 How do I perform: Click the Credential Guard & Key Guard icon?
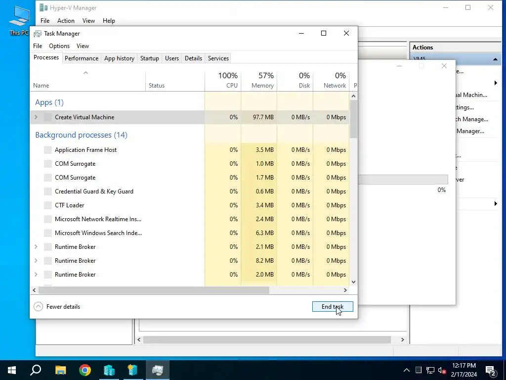(48, 191)
